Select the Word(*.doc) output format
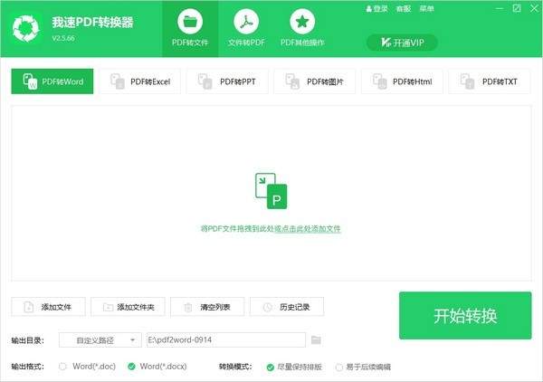 tap(87, 367)
